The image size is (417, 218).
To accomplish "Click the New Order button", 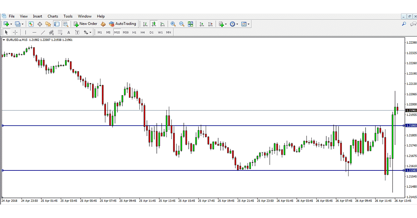I will click(85, 24).
